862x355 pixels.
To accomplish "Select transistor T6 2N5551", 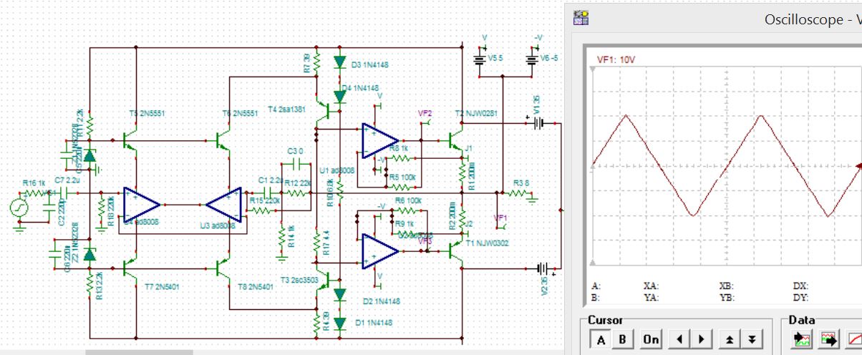I will click(223, 140).
